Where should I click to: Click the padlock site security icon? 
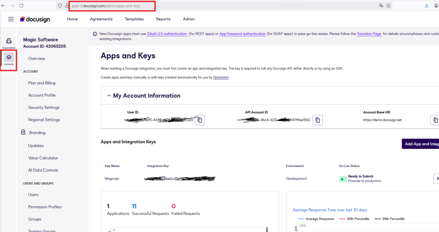[67, 6]
